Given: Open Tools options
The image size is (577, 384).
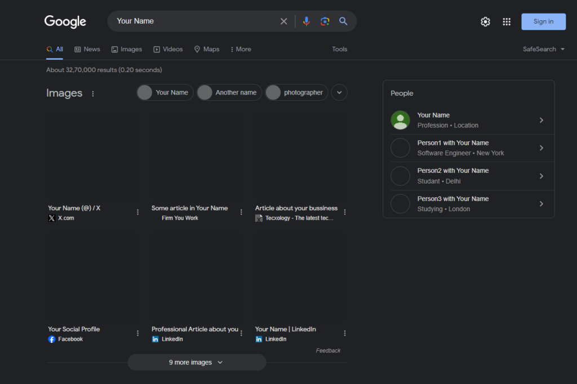Looking at the screenshot, I should pyautogui.click(x=339, y=50).
